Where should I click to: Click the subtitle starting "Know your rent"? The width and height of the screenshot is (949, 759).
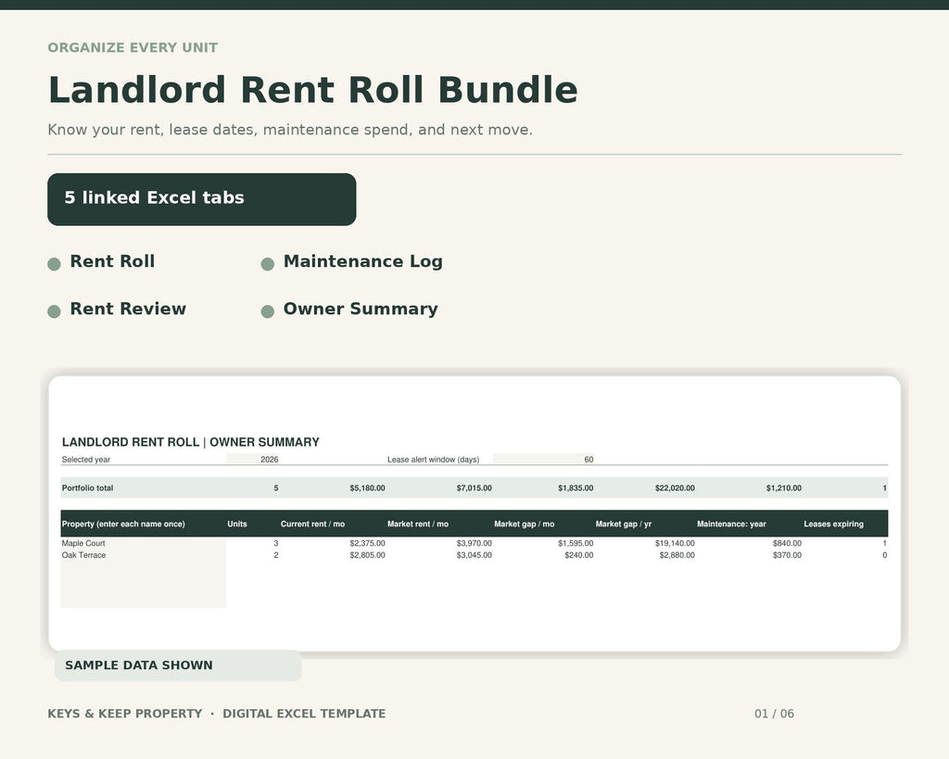pyautogui.click(x=290, y=130)
